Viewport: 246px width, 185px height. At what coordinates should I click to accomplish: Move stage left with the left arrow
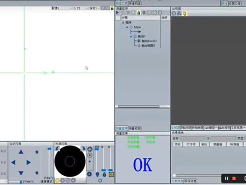(13, 162)
